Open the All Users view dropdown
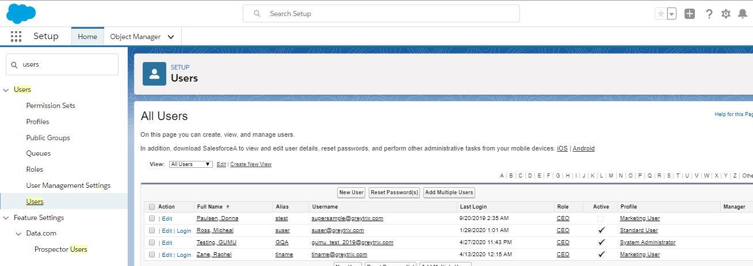Viewport: 753px width, 266px height. click(191, 164)
